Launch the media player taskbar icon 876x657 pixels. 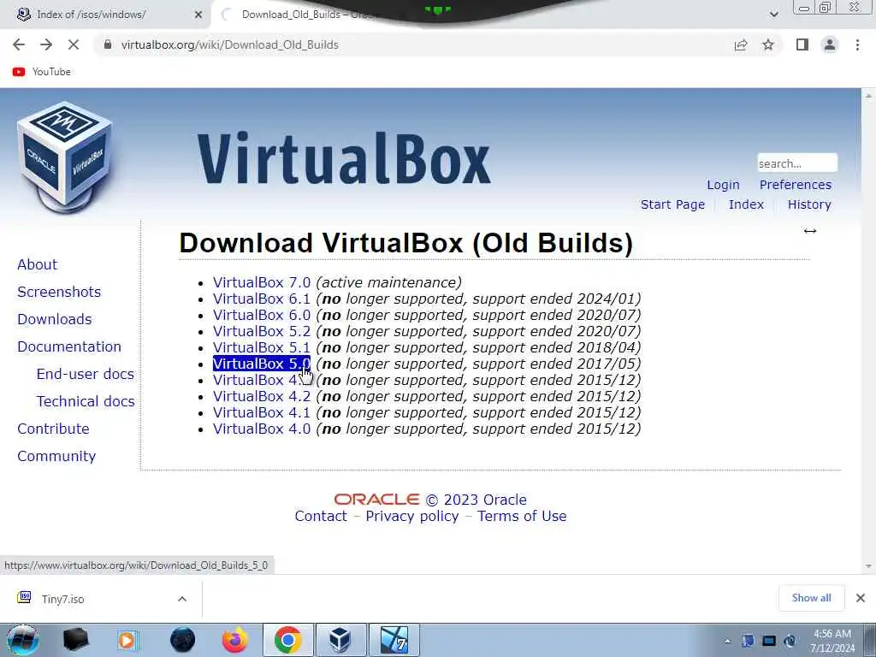point(128,640)
